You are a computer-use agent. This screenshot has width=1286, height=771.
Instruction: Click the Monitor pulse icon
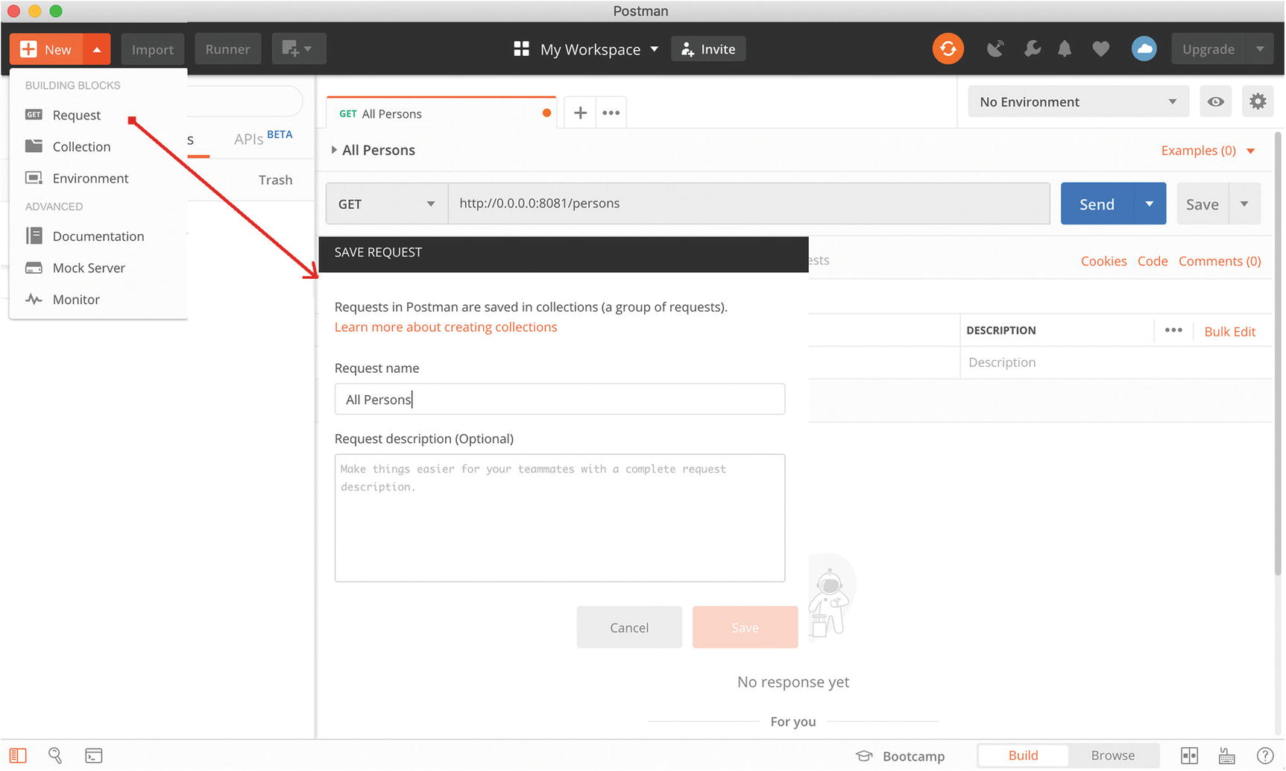point(34,299)
